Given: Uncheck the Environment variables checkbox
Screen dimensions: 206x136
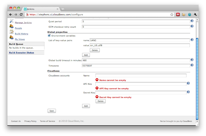Looking at the screenshot, I should [x=49, y=36].
